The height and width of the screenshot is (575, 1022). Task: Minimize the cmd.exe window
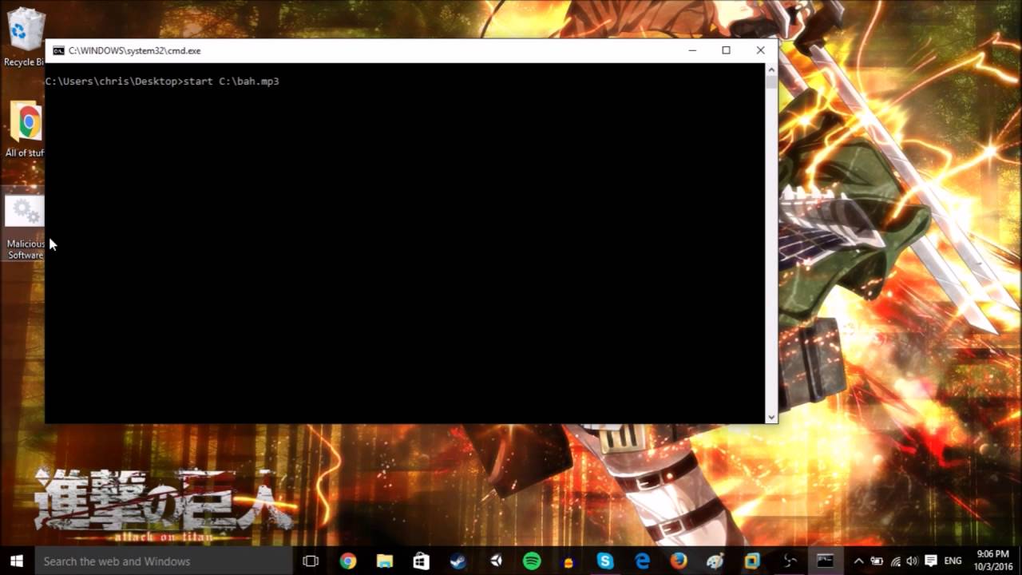(692, 50)
